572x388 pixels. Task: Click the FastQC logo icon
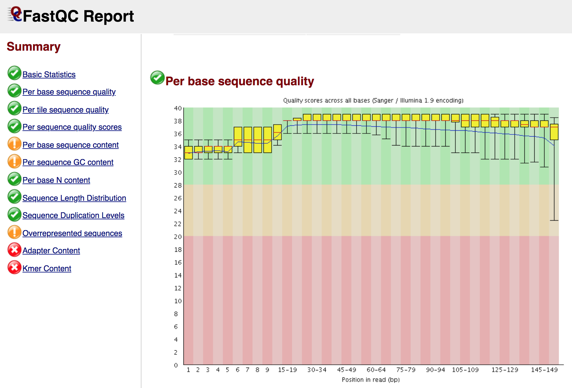[x=15, y=14]
